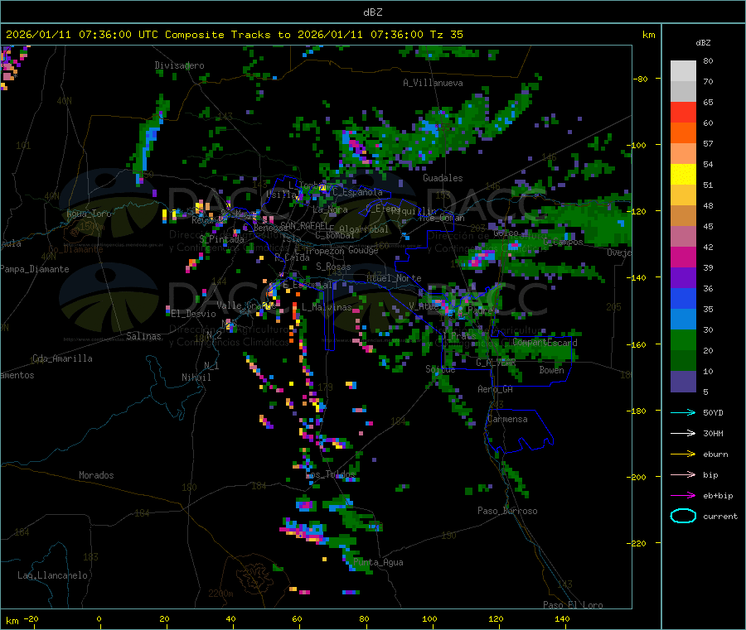The height and width of the screenshot is (630, 746).
Task: Click the L_Malvinas map label
Action: [327, 307]
